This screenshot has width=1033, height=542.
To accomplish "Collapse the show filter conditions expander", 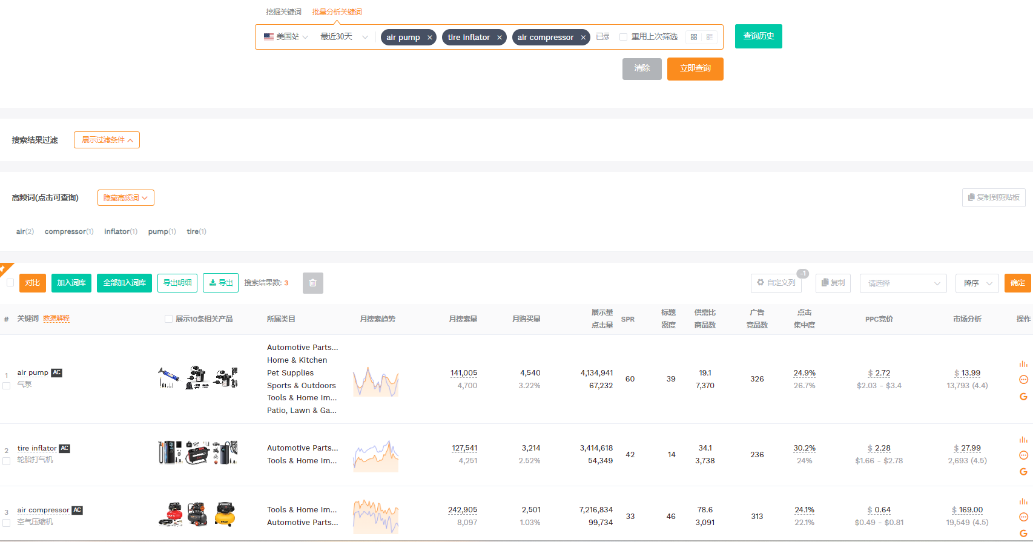I will (x=107, y=140).
